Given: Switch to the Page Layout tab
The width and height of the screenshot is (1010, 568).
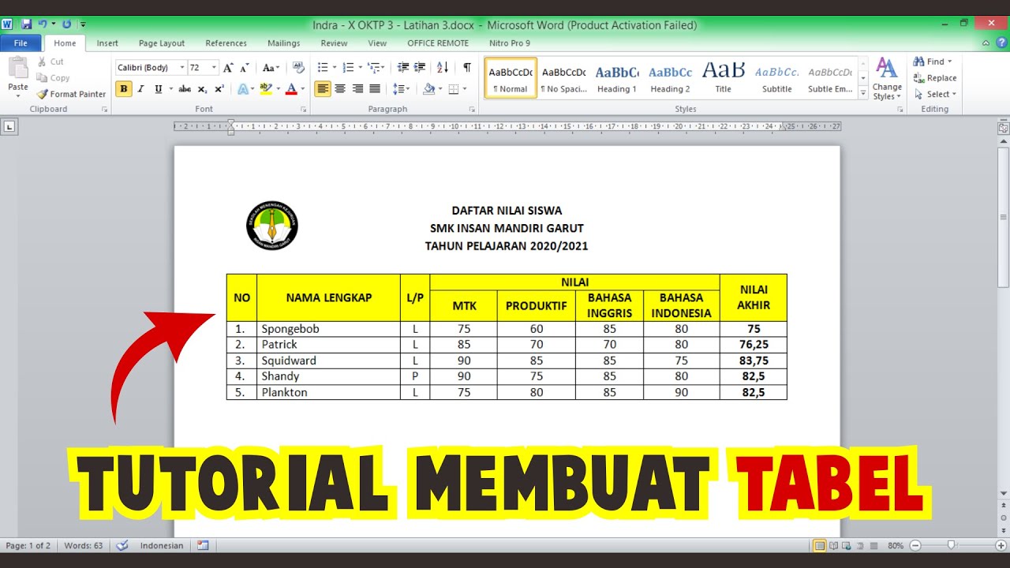Looking at the screenshot, I should [162, 43].
